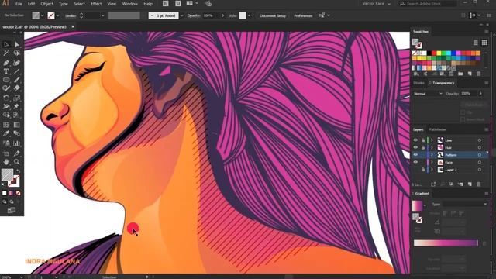Screen dimensions: 496x279
Task: Delete swatch using Swatches trash icon
Action: pos(479,74)
